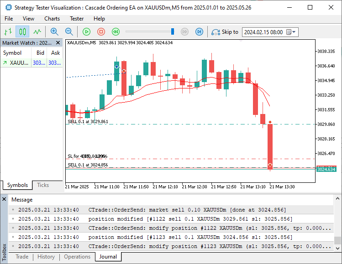Zoom in on the chart
This screenshot has width=342, height=264.
coord(54,31)
